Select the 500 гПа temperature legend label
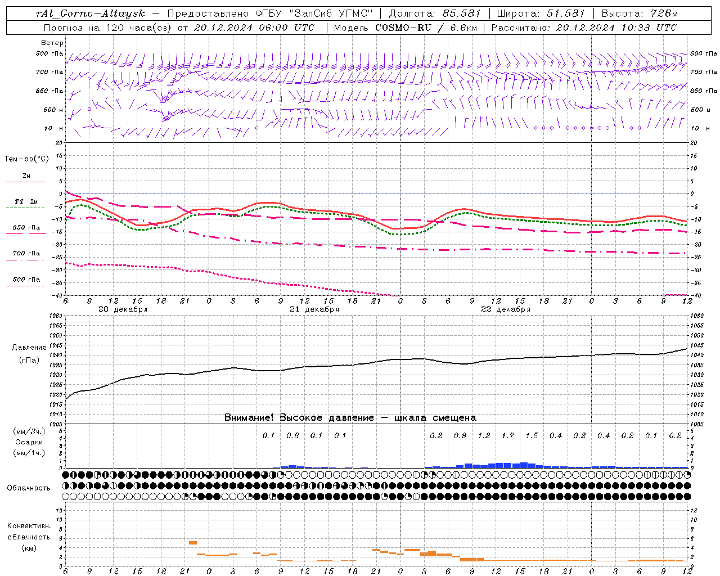The width and height of the screenshot is (720, 576). (26, 280)
